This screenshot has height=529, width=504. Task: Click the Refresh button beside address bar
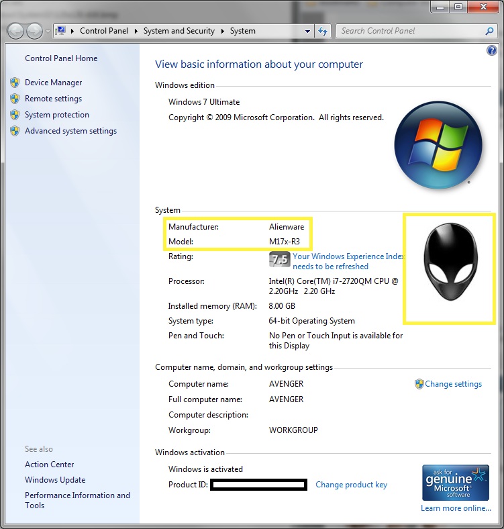click(323, 32)
